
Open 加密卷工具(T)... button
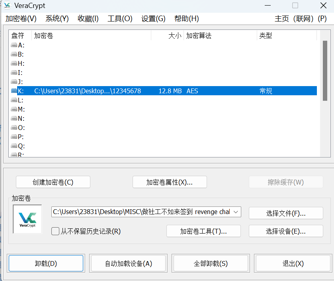203,231
